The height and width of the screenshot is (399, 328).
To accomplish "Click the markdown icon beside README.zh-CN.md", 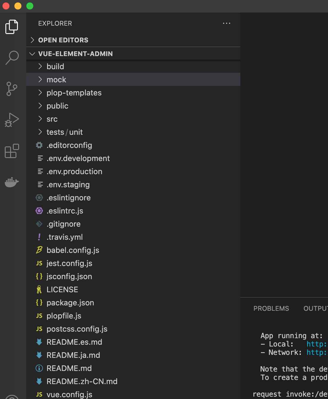I will 39,381.
